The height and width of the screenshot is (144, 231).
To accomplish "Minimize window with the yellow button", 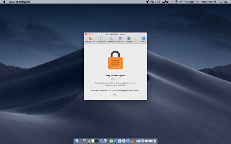I will (89, 34).
